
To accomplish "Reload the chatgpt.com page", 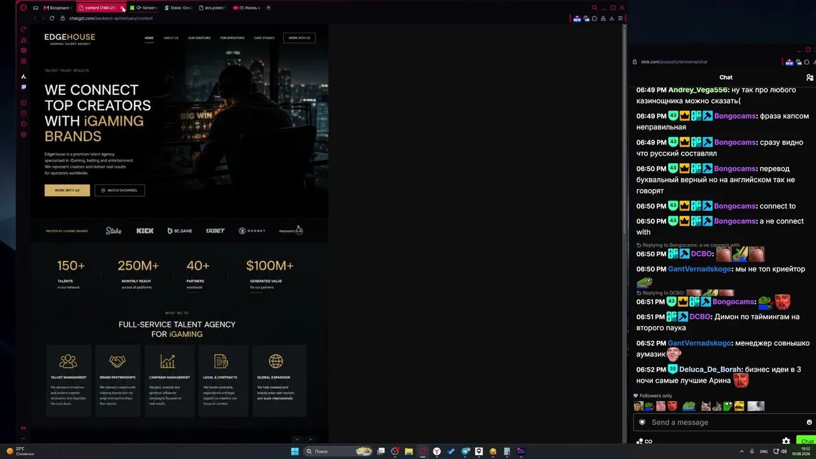I will tap(52, 18).
